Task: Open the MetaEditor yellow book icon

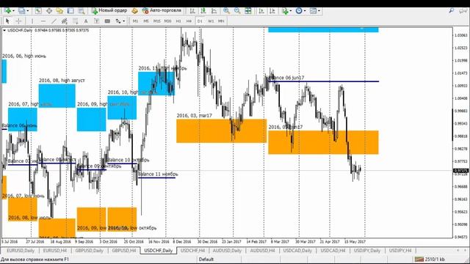Action: tap(135, 11)
